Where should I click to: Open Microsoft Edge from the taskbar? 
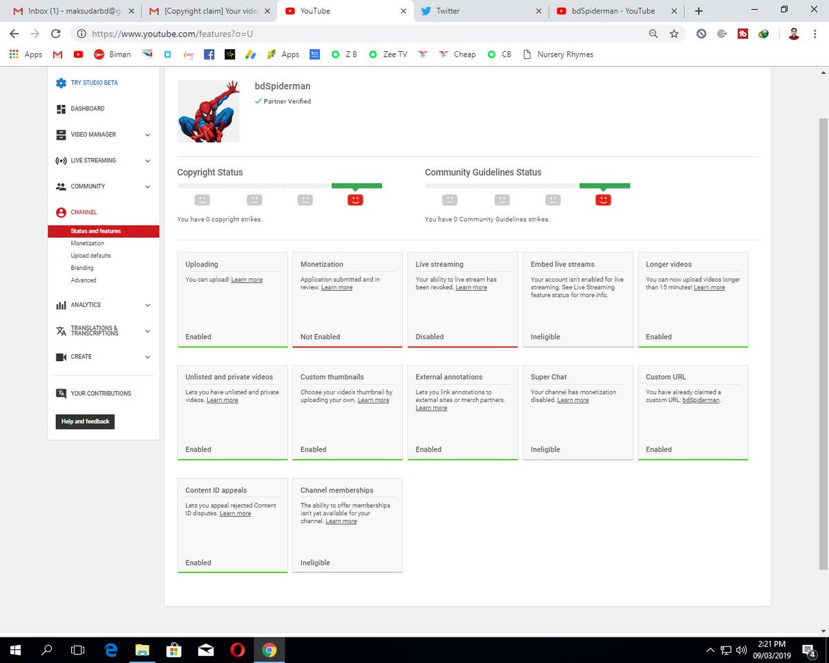(111, 650)
